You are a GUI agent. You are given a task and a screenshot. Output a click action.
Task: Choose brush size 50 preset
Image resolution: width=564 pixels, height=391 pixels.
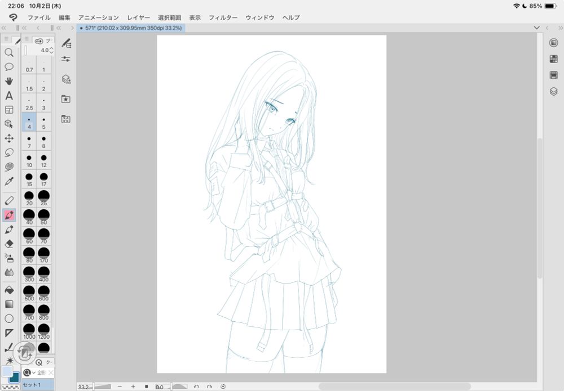click(43, 217)
